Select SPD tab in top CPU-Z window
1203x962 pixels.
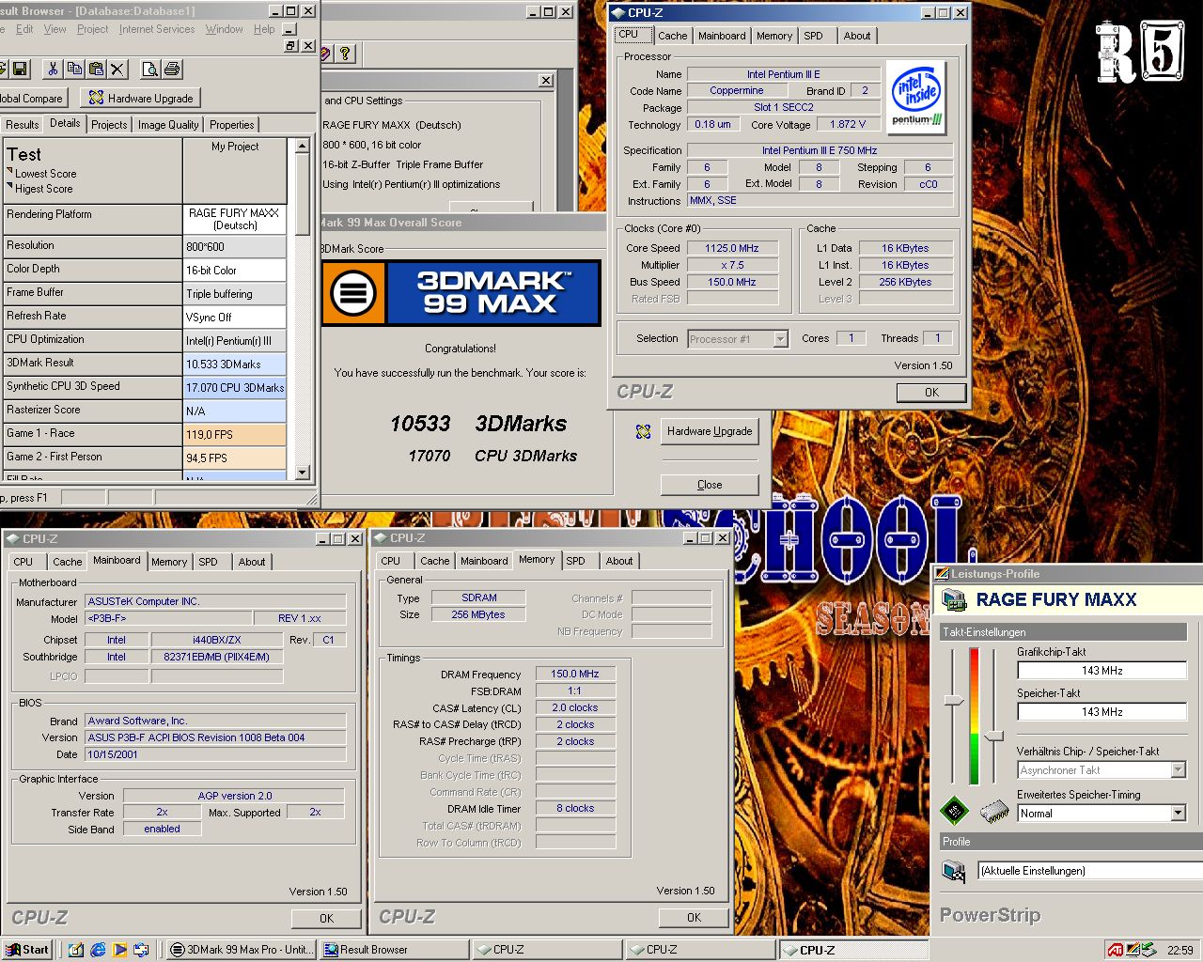tap(813, 36)
